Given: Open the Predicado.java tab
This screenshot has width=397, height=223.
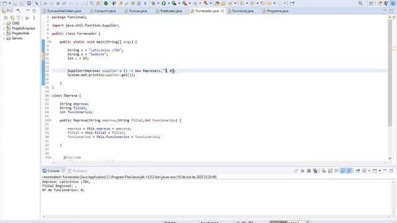Looking at the screenshot, I should (x=169, y=11).
